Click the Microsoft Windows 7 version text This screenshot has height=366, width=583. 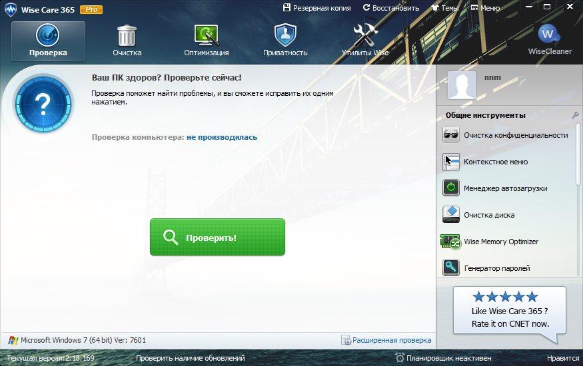(x=83, y=340)
